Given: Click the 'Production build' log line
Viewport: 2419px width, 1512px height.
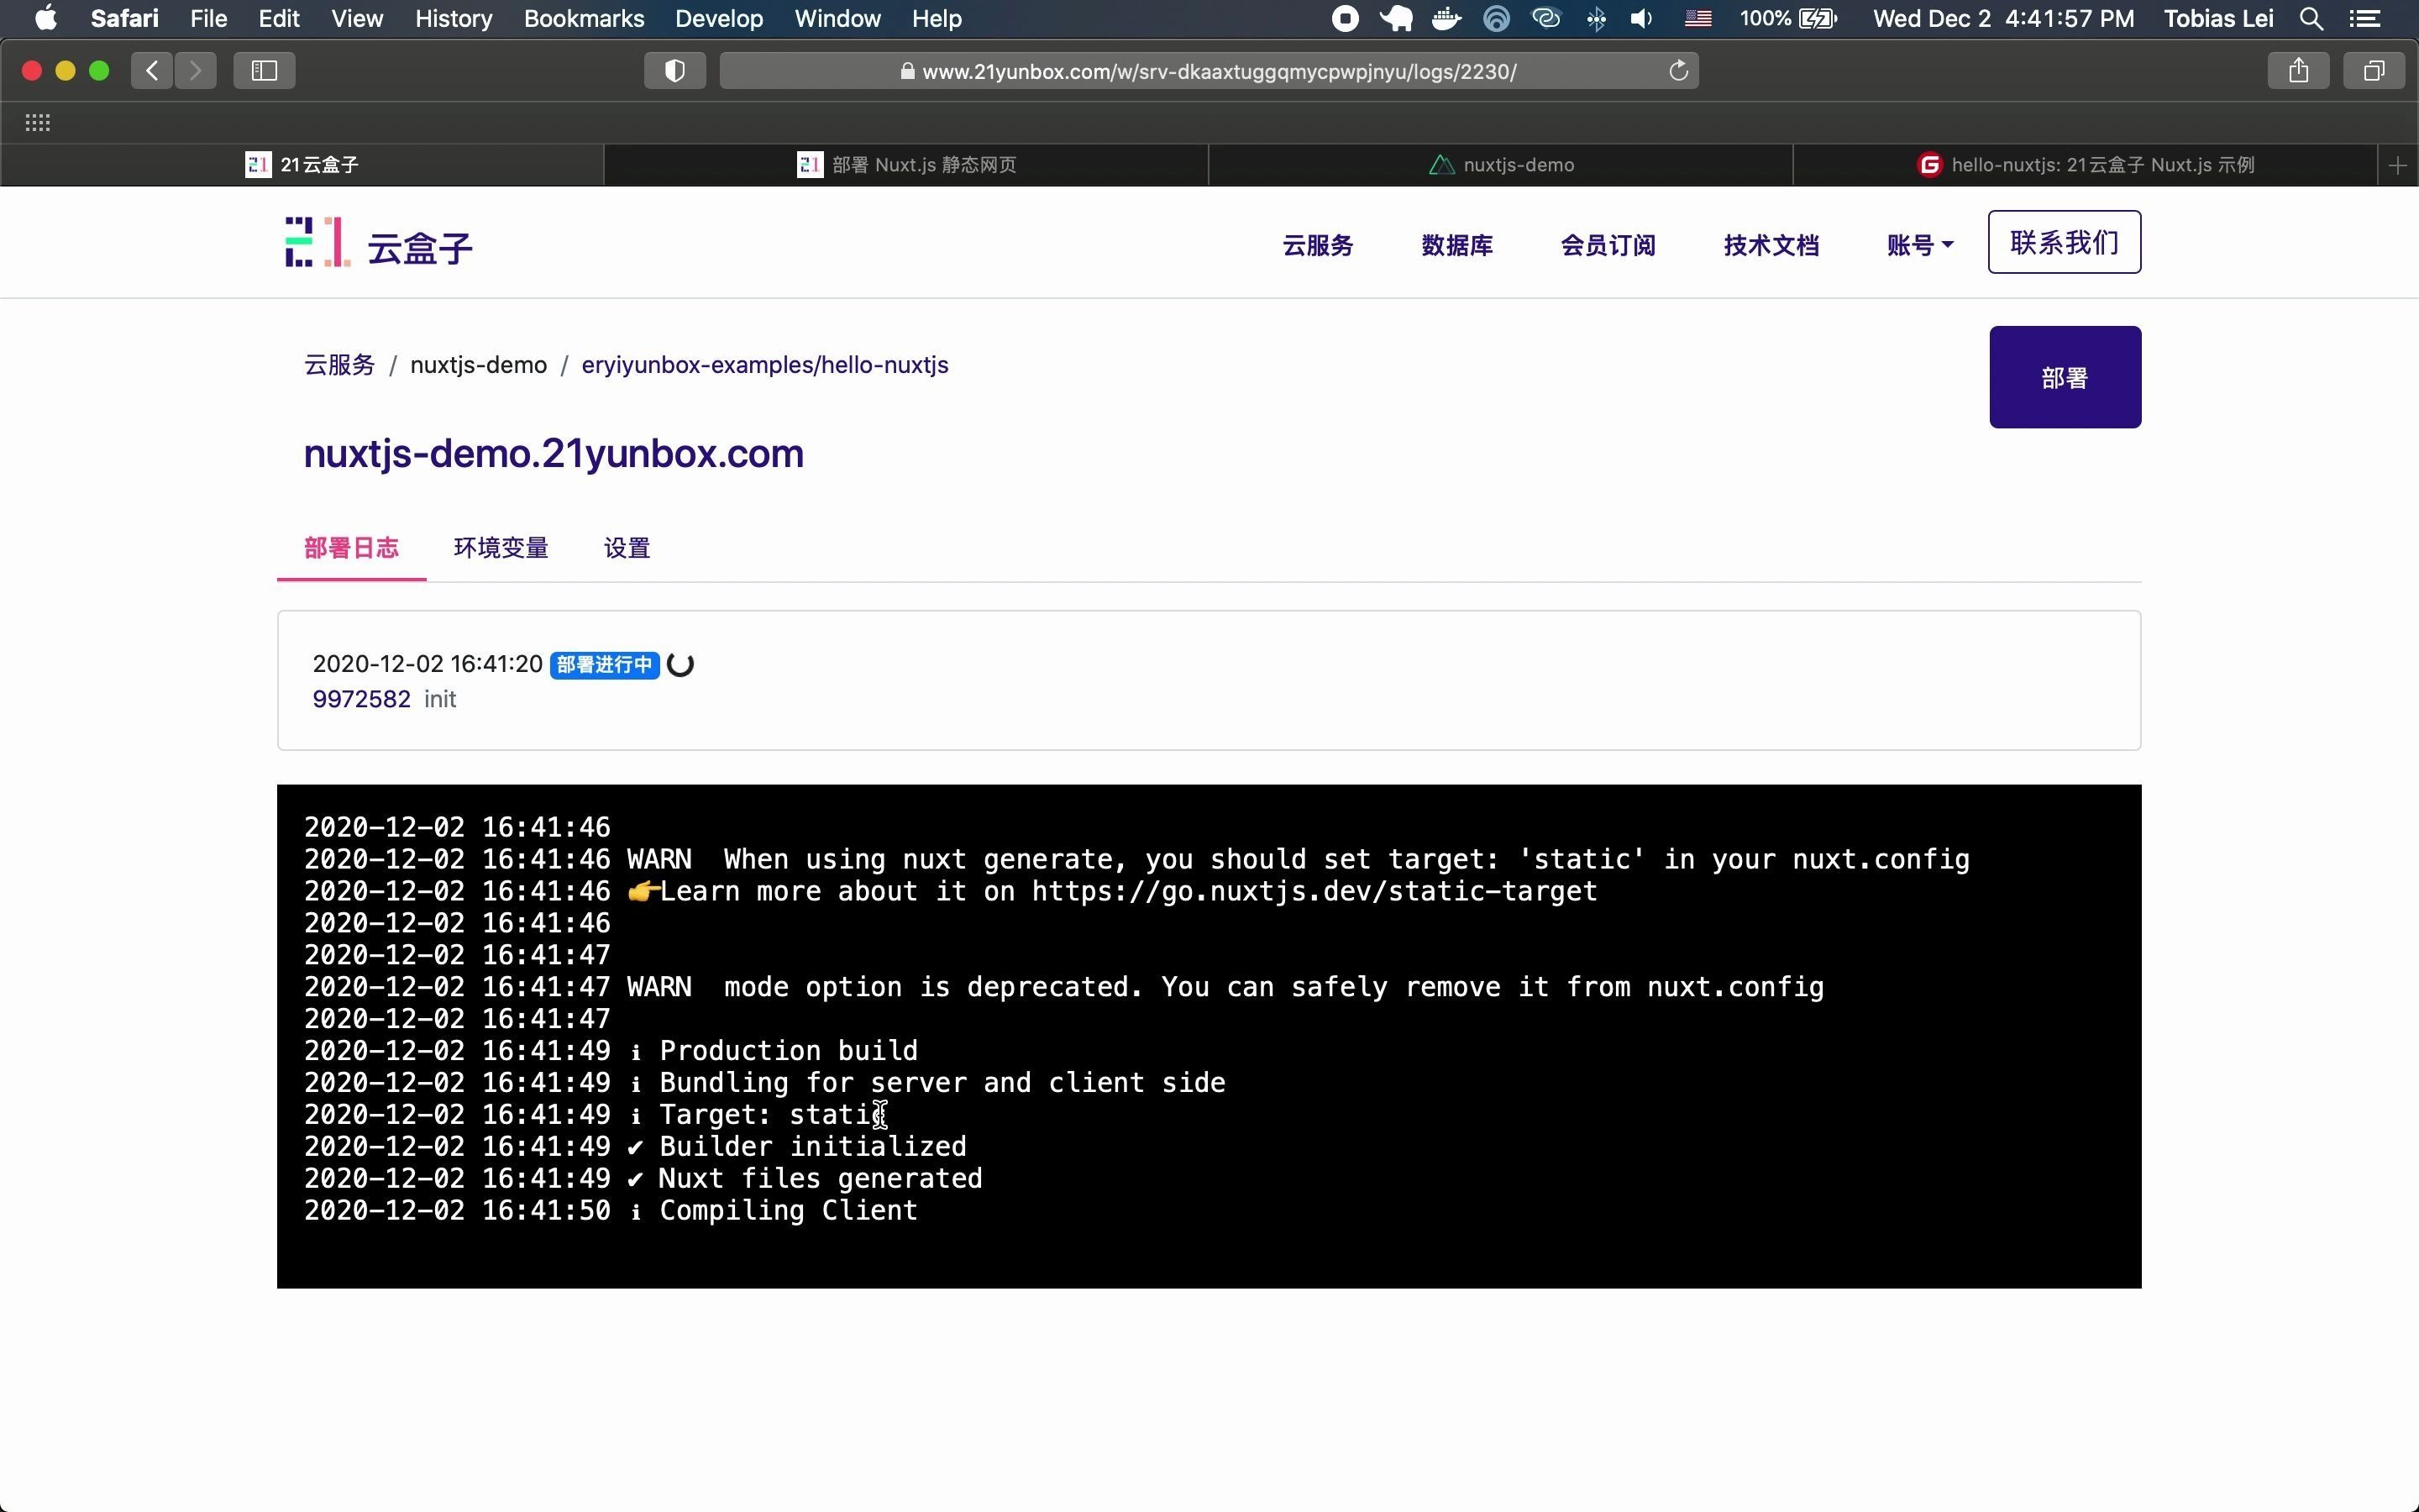Looking at the screenshot, I should [611, 1050].
